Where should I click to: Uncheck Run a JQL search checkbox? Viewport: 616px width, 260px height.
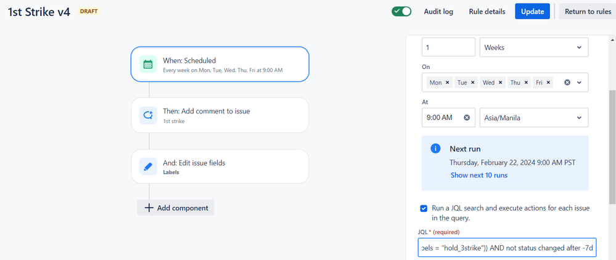click(424, 208)
